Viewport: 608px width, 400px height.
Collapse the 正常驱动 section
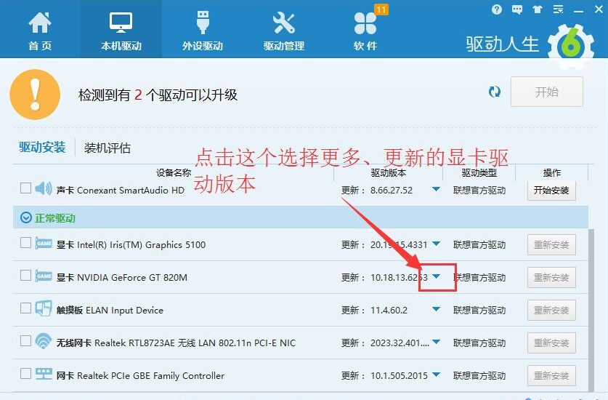pyautogui.click(x=26, y=217)
